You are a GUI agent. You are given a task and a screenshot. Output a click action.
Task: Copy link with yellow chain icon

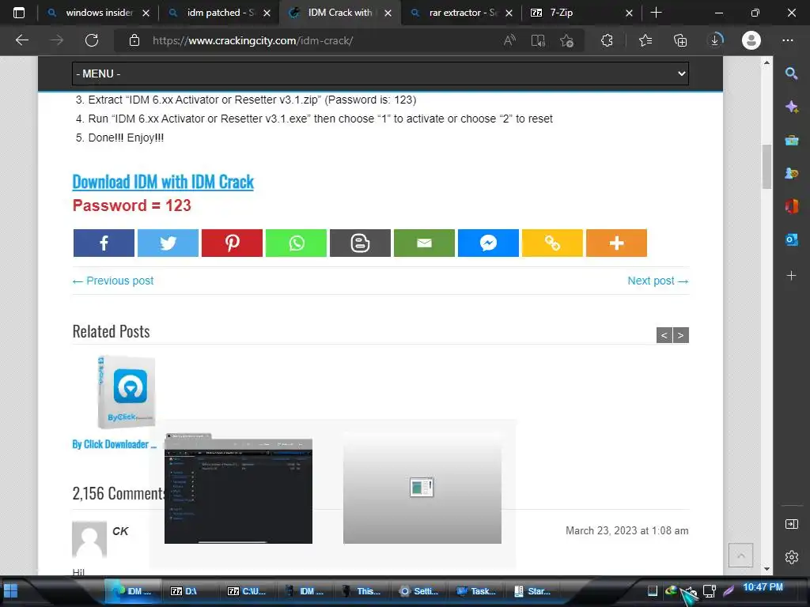point(552,243)
